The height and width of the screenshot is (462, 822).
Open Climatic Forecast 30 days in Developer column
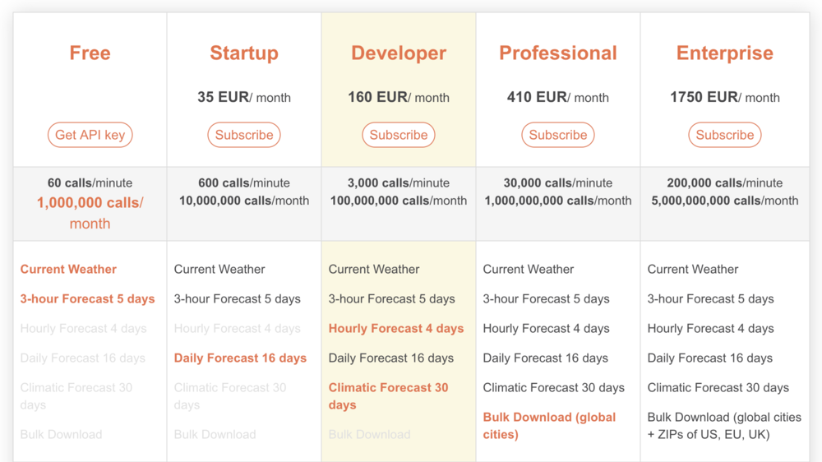(x=388, y=396)
